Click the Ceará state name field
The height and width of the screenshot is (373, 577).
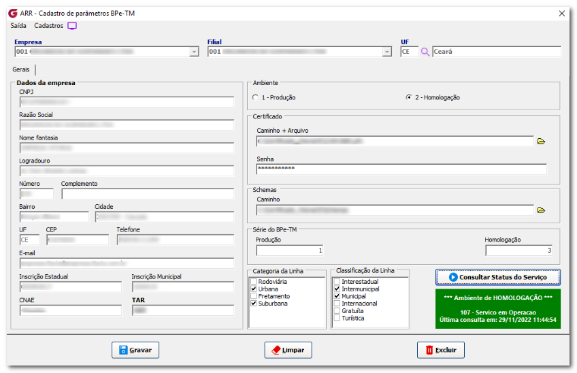(x=497, y=52)
